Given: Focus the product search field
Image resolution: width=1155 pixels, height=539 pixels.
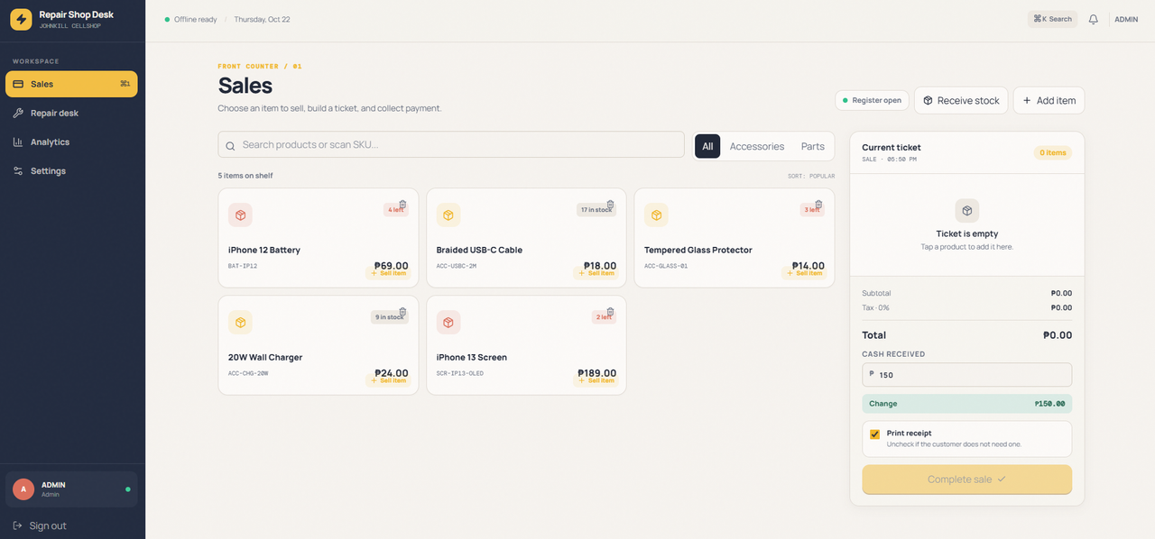Looking at the screenshot, I should (451, 145).
